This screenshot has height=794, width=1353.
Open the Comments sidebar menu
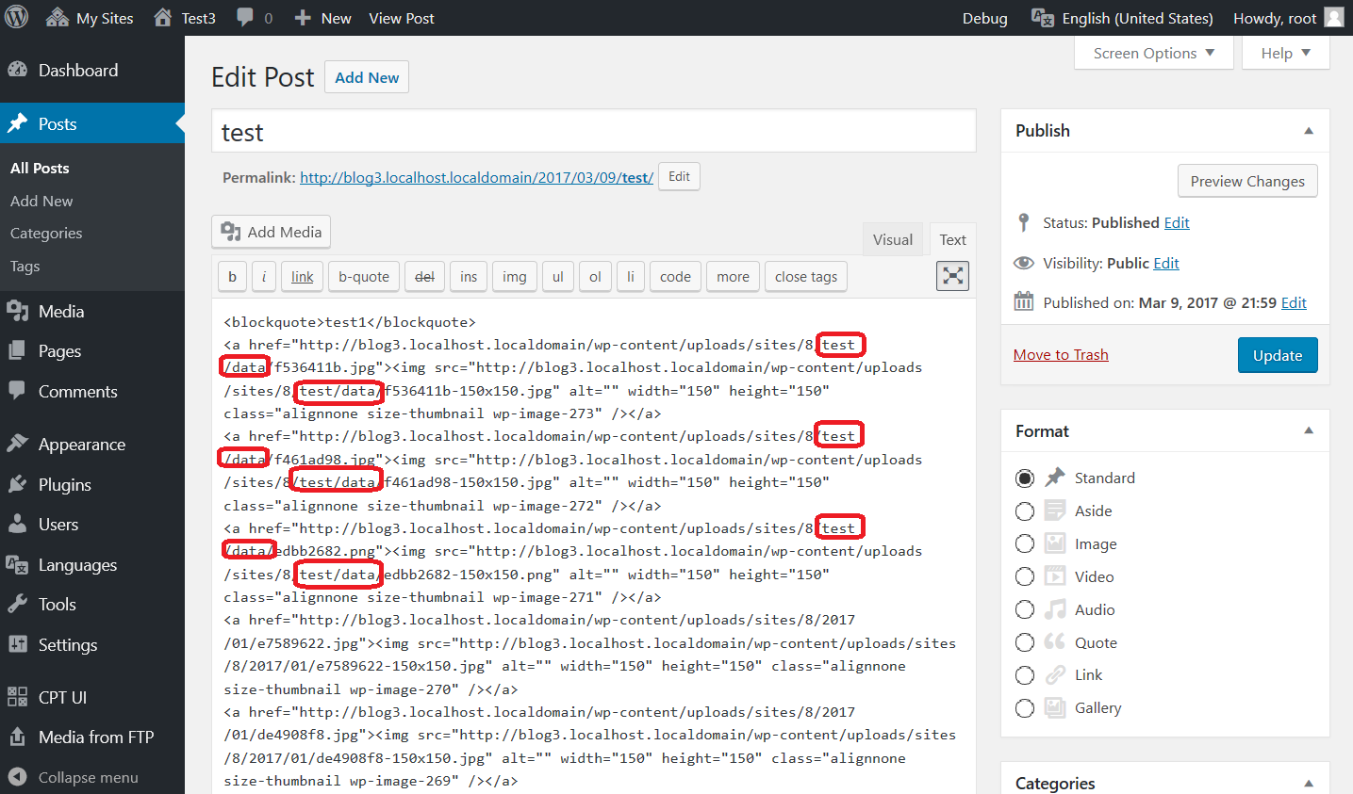click(x=92, y=392)
